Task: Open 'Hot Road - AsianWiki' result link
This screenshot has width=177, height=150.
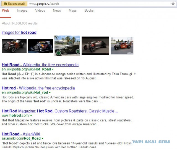Action: click(x=21, y=134)
